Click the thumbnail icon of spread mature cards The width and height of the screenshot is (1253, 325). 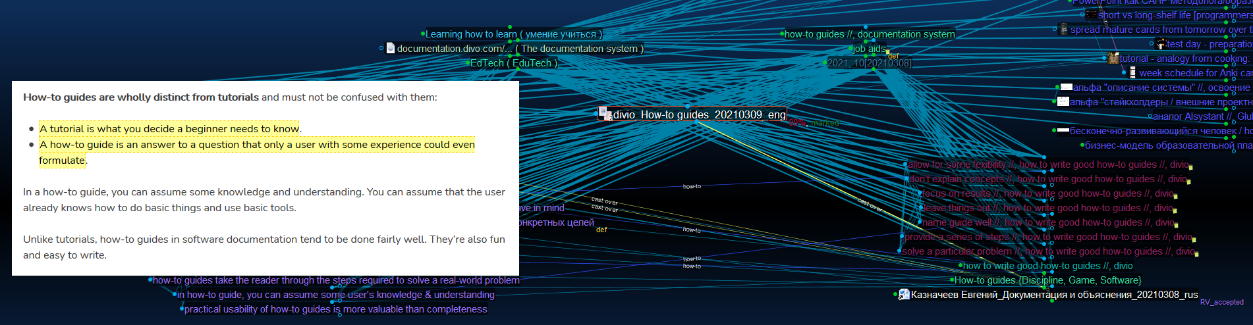(1063, 29)
